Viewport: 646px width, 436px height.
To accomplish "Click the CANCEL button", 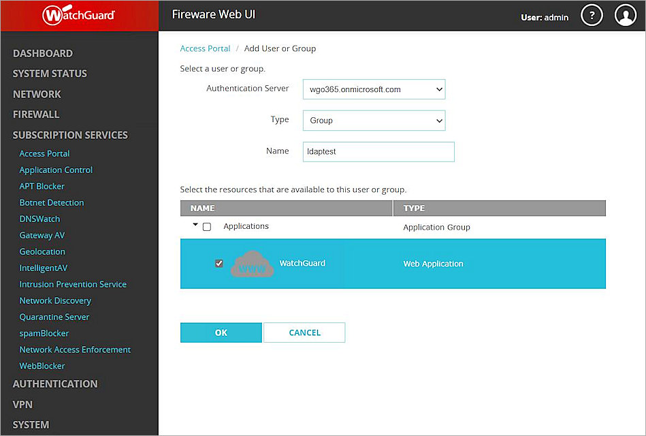I will tap(304, 332).
